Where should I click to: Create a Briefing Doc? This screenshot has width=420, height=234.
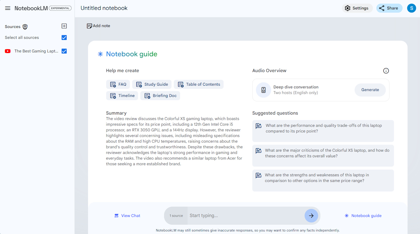click(x=160, y=96)
